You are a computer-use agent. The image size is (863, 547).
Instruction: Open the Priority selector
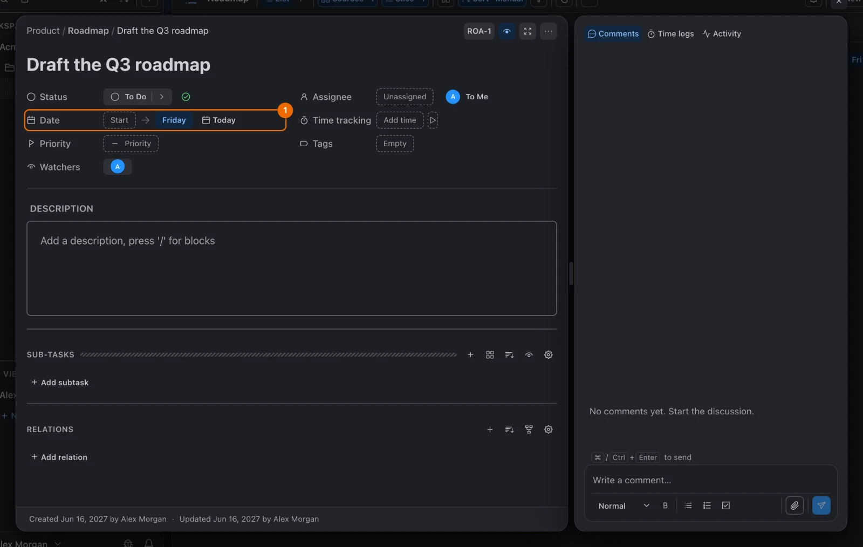tap(131, 144)
